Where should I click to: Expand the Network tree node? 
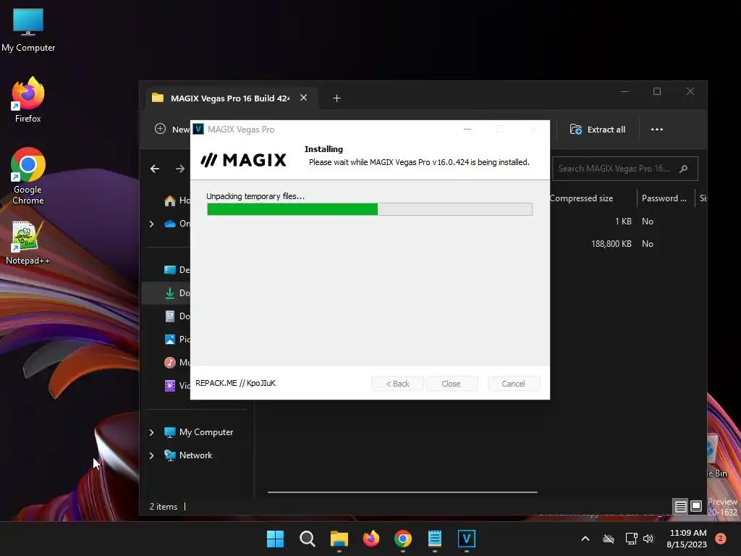coord(151,455)
